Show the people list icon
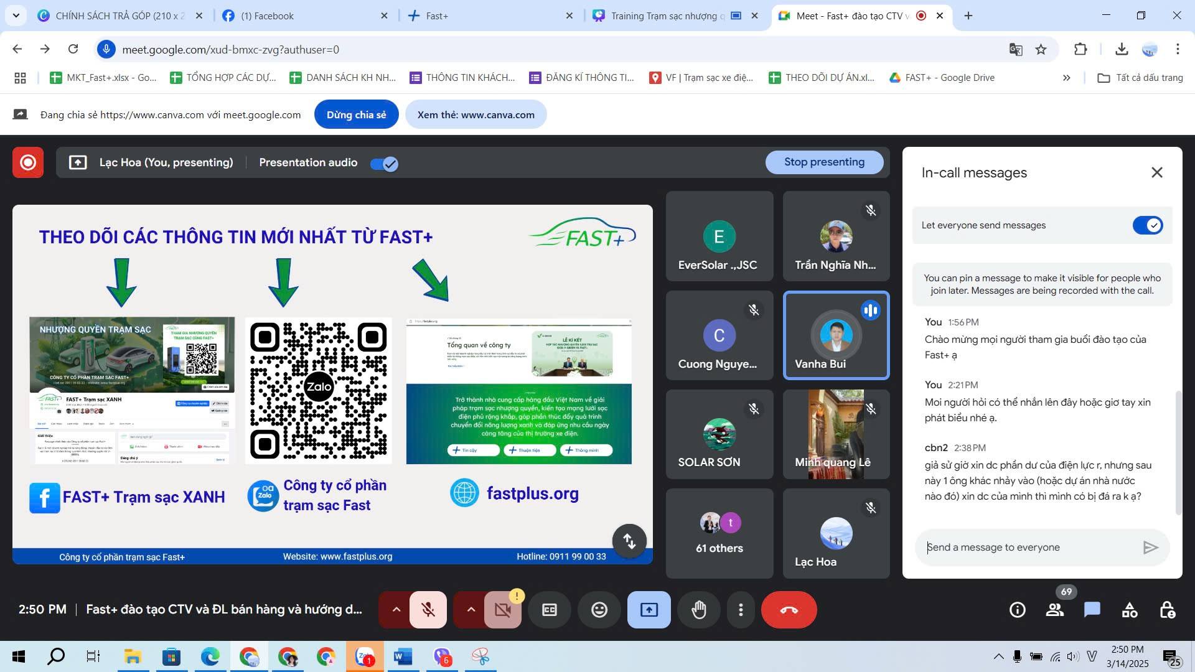 [x=1055, y=610]
